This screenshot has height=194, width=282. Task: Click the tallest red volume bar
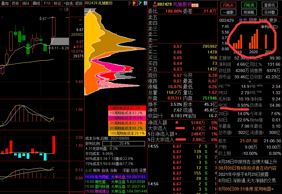[54, 145]
